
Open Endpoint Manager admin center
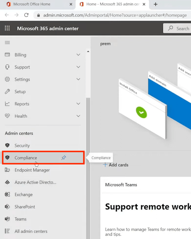coord(43,170)
